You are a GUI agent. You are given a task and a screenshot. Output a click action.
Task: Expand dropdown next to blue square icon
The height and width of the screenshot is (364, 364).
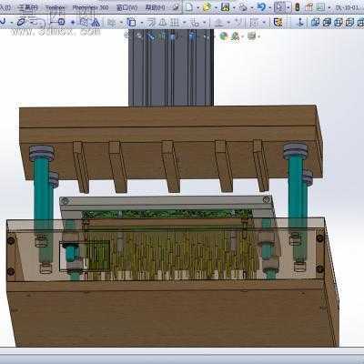141,23
